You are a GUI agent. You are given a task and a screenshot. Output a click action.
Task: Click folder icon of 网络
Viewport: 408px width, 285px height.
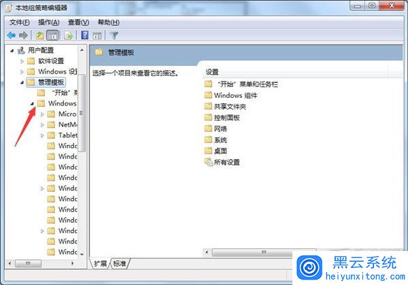(209, 129)
